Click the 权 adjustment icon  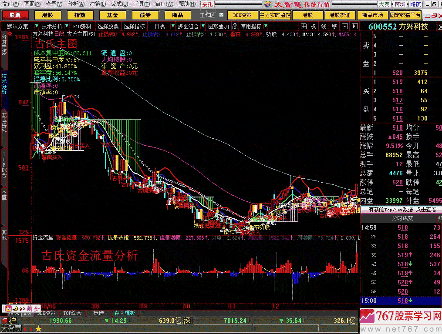click(313, 26)
